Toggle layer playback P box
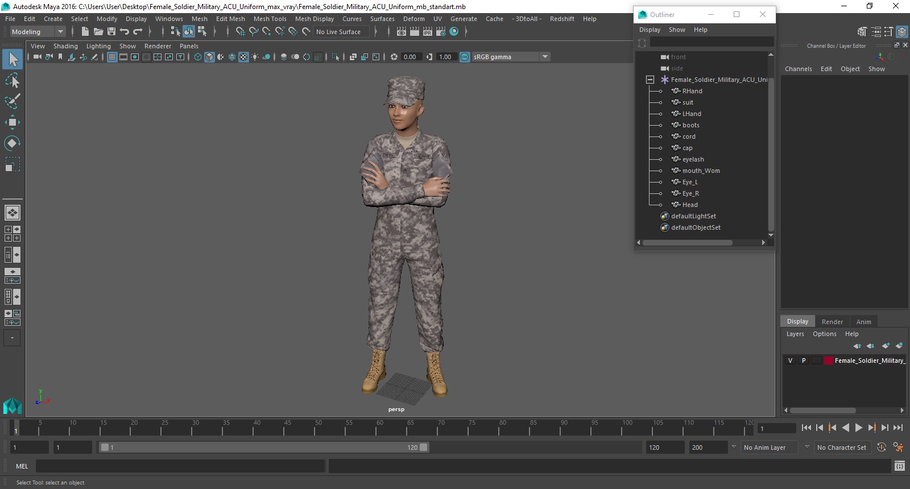This screenshot has width=910, height=489. click(x=803, y=360)
